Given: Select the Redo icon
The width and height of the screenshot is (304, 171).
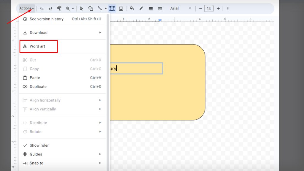Looking at the screenshot, I should point(50,8).
